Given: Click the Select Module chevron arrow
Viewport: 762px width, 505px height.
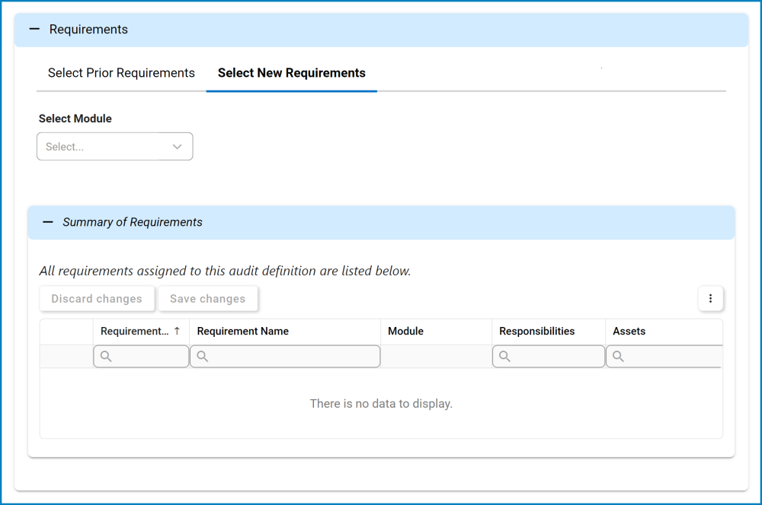Looking at the screenshot, I should click(177, 147).
